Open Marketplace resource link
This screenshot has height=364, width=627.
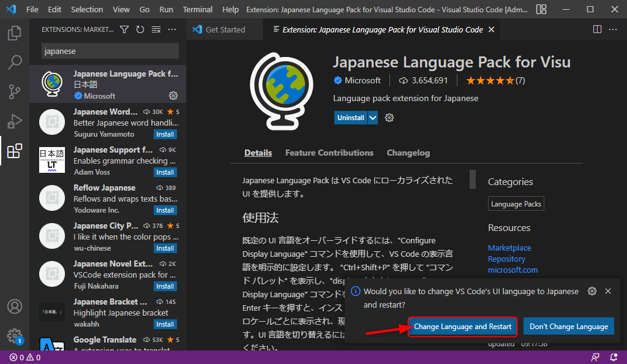(509, 248)
